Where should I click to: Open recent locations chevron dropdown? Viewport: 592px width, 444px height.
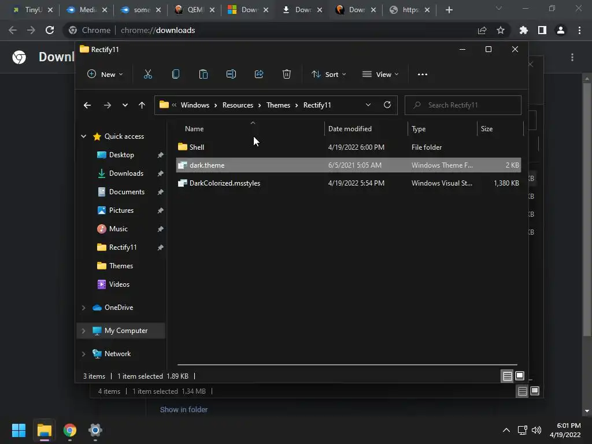[x=125, y=105]
